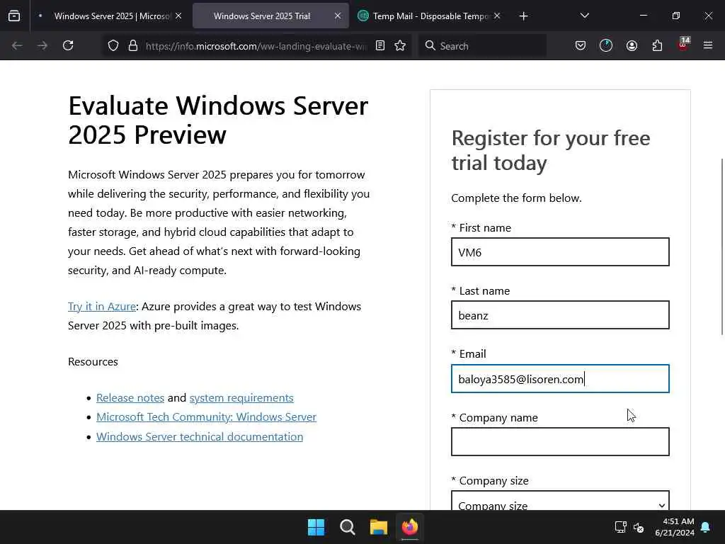This screenshot has width=725, height=544.
Task: Show site security padlock info
Action: 133,46
